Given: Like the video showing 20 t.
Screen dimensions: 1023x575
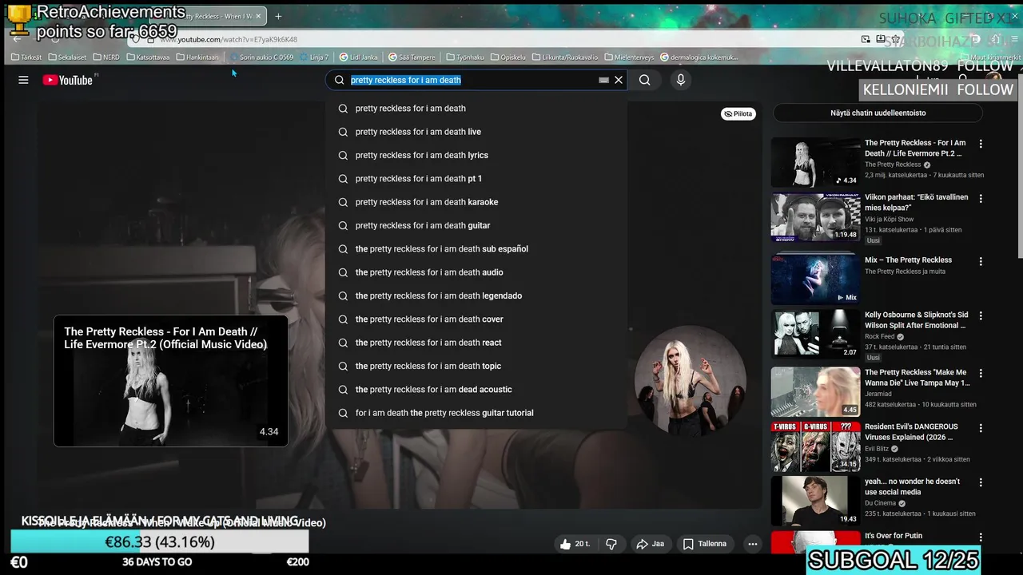Looking at the screenshot, I should point(575,544).
